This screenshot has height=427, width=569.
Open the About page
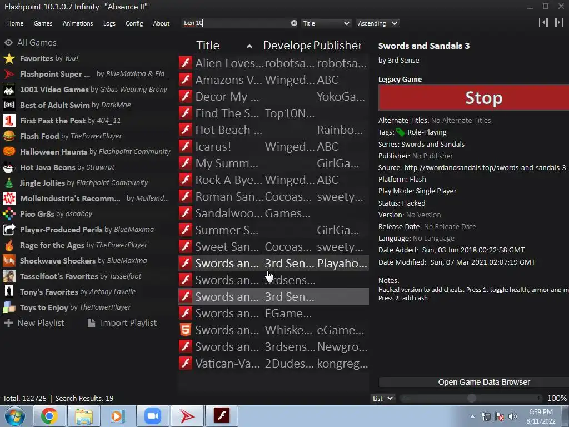pos(161,23)
